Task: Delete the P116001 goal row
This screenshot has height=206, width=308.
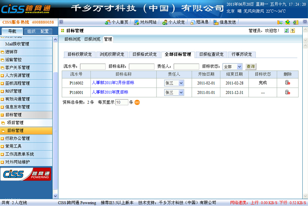Action: pos(287,92)
